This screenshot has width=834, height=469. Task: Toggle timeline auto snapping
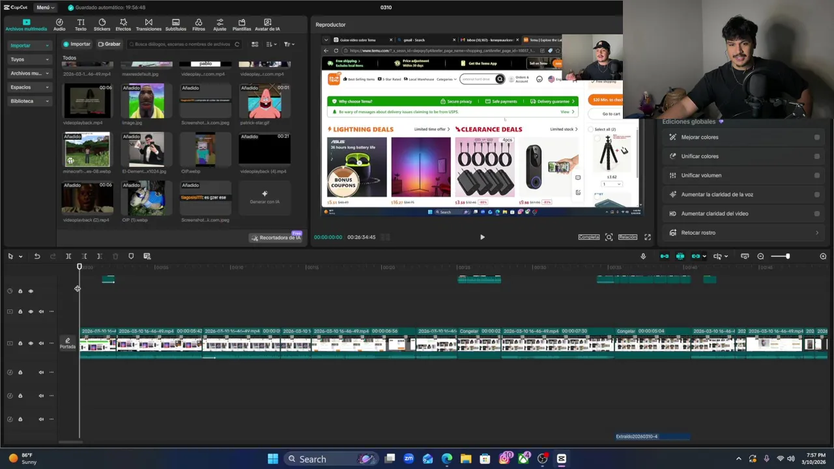[x=680, y=257]
